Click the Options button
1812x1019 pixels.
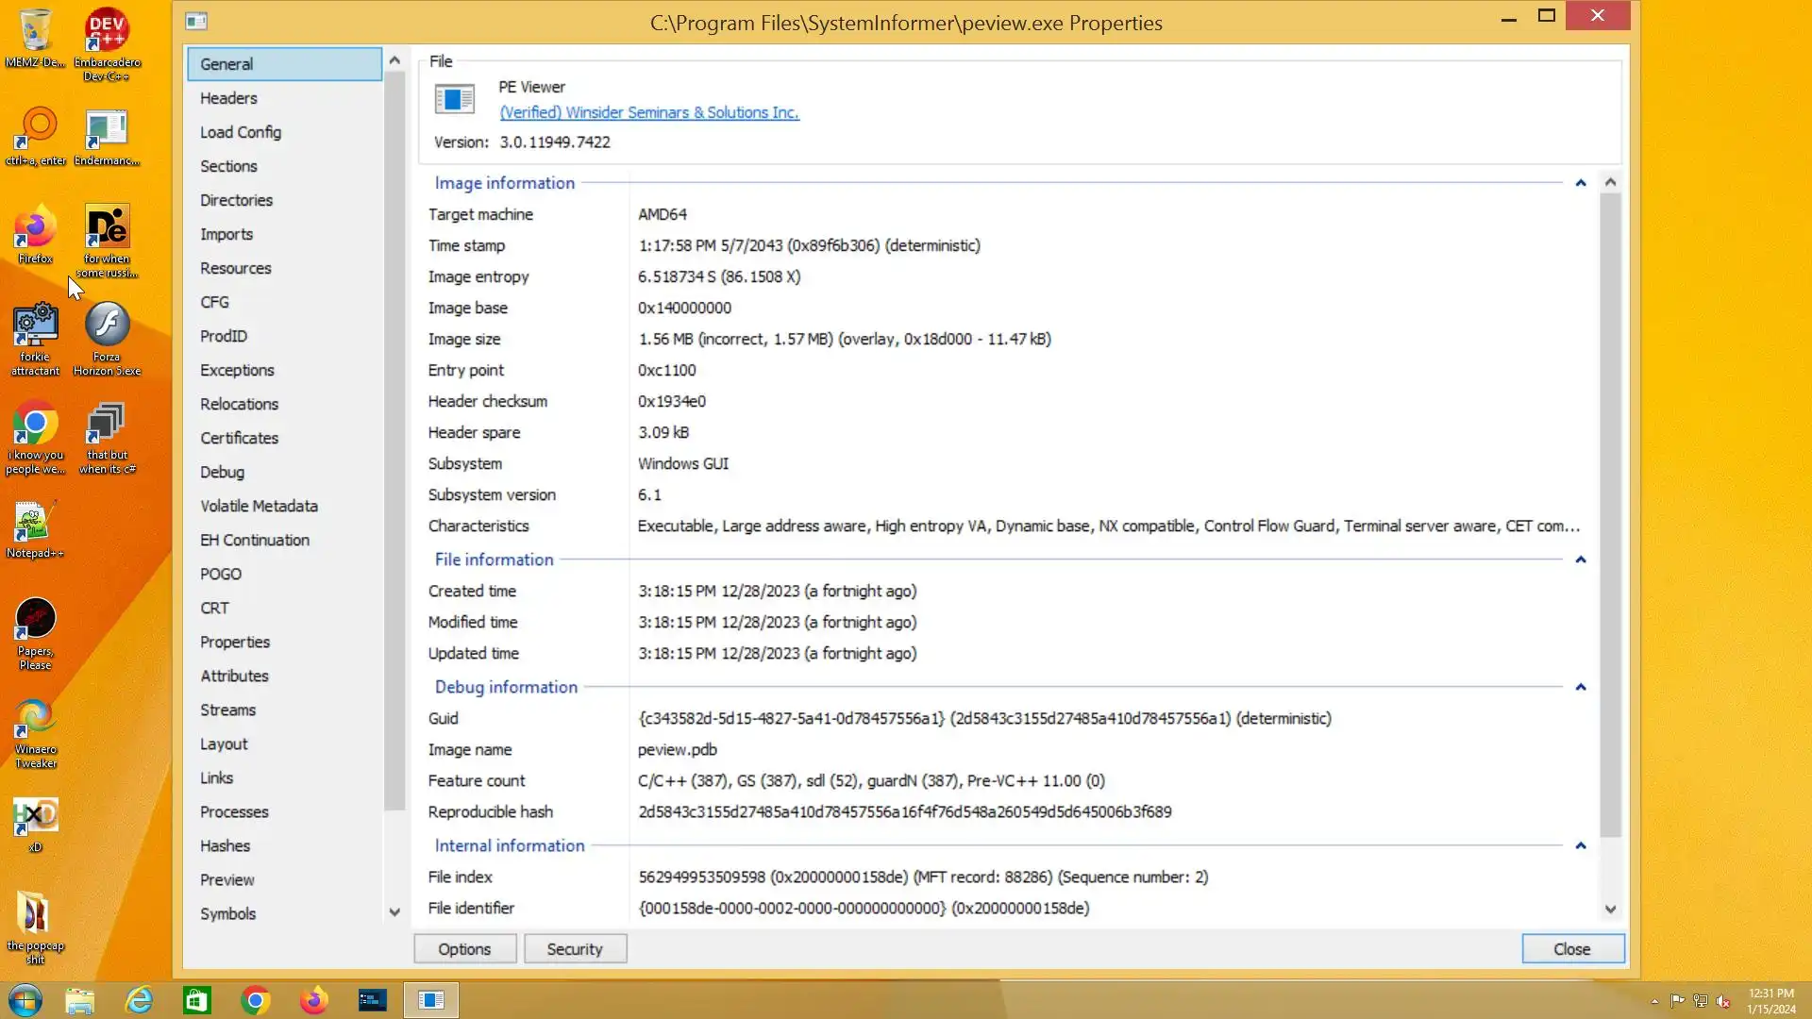[464, 949]
